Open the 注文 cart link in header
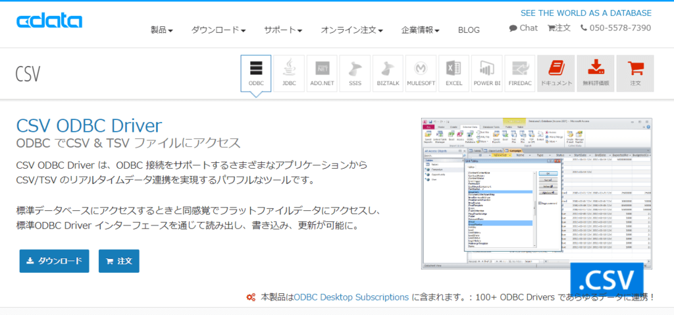 [559, 28]
